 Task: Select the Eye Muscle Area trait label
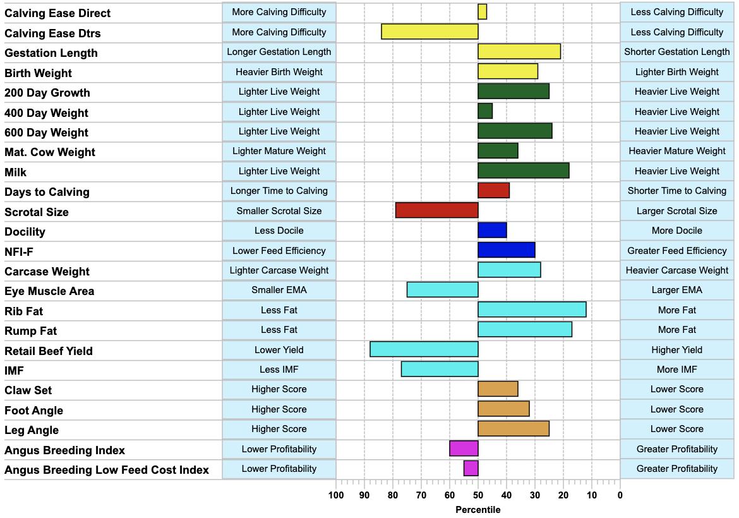(x=49, y=291)
